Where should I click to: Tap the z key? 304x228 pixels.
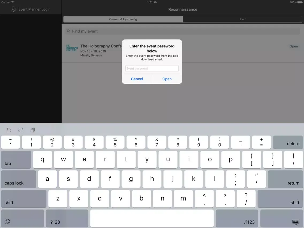click(58, 199)
